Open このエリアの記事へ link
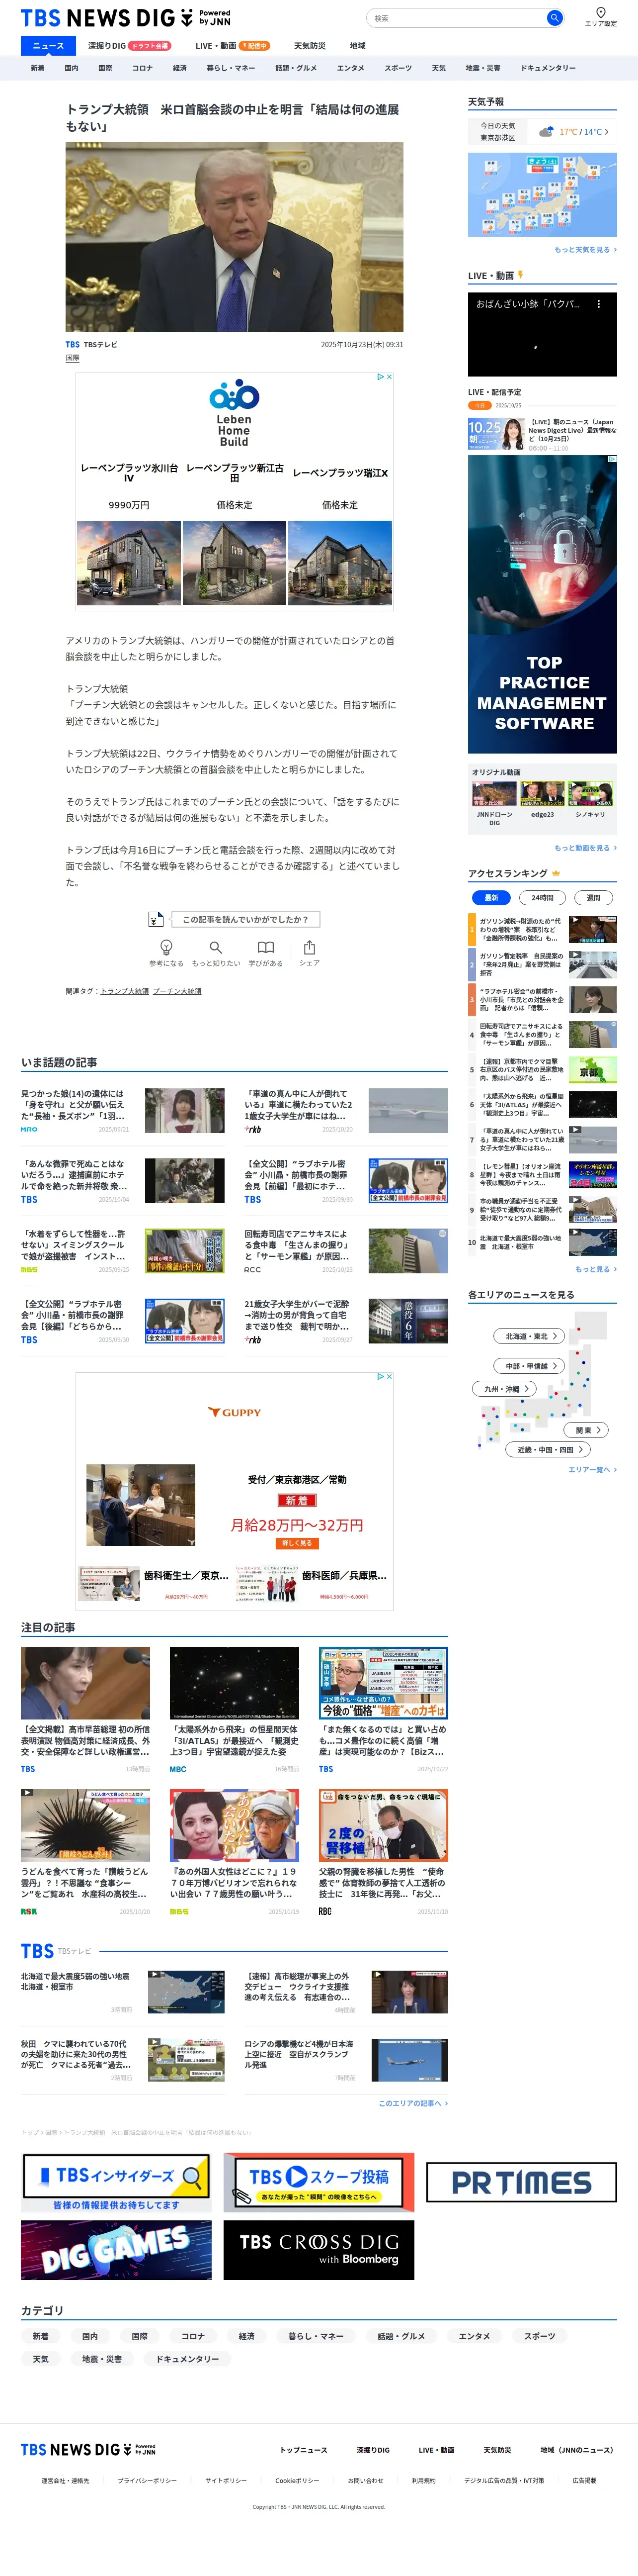The width and height of the screenshot is (638, 2576). tap(413, 2103)
